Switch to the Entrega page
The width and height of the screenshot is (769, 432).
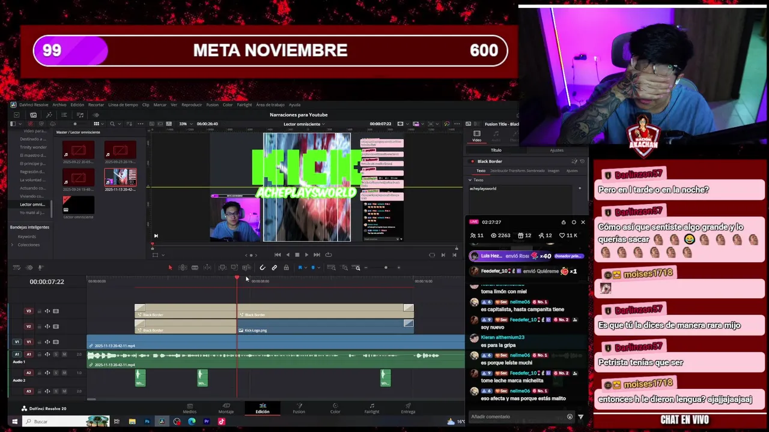(408, 409)
